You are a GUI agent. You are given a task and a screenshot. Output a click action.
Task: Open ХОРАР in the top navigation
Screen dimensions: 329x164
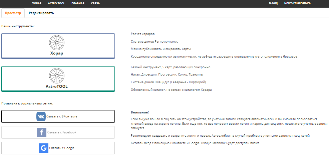[37, 3]
